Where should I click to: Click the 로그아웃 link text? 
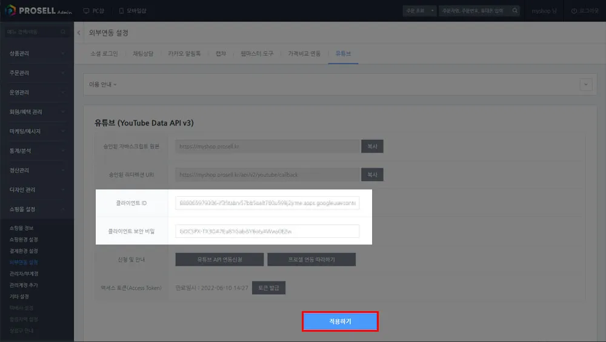click(x=589, y=11)
